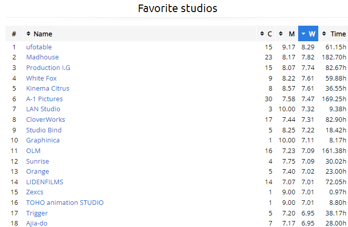Screen dimensions: 348x227
Task: Toggle descending arrow on W column
Action: [x=303, y=34]
